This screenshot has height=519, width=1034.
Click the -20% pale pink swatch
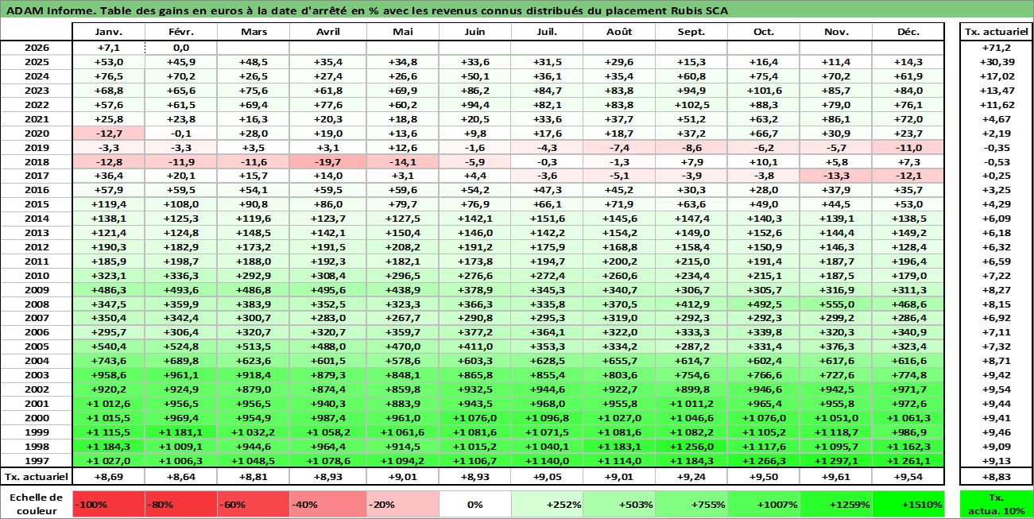coord(402,504)
